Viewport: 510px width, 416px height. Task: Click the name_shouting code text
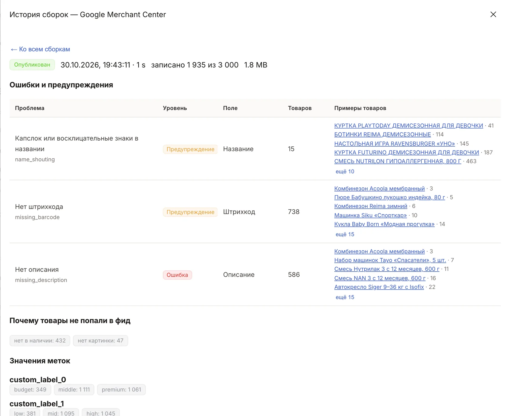35,159
